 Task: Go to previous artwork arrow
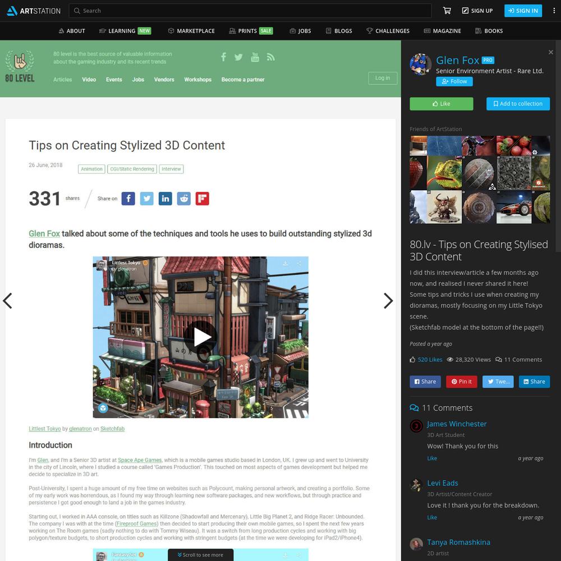(7, 301)
